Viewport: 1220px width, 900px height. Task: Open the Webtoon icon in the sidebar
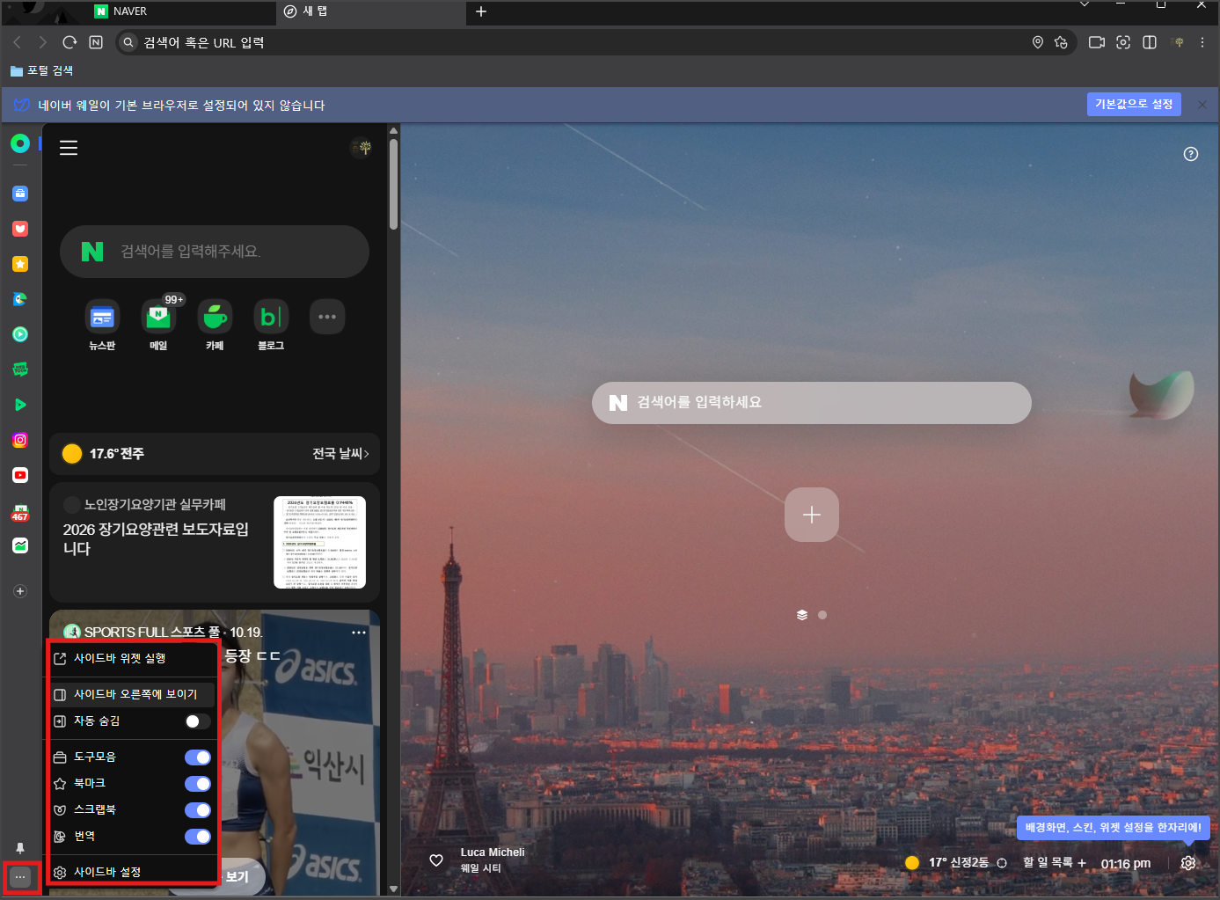tap(20, 370)
